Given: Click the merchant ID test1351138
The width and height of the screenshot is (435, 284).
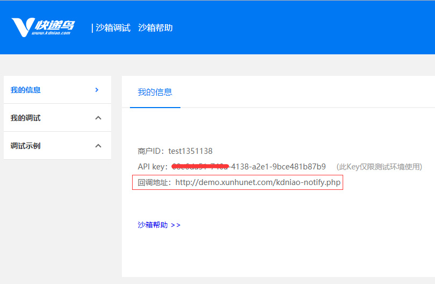Looking at the screenshot, I should pyautogui.click(x=190, y=151).
